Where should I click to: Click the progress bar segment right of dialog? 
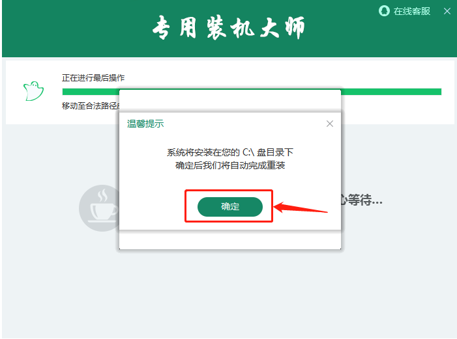[391, 92]
